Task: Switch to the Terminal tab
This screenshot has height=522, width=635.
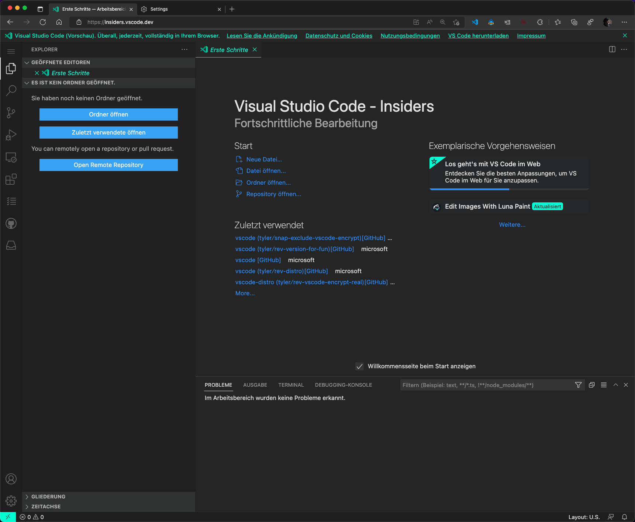Action: (291, 385)
